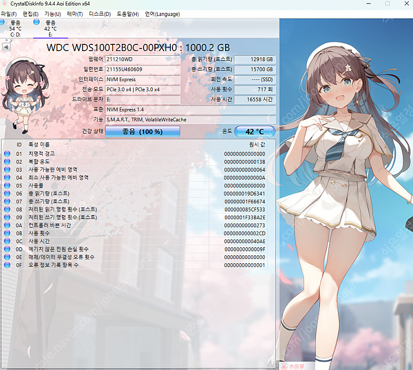The height and width of the screenshot is (370, 413).
Task: Click the 42 °C temperature button
Action: coord(254,132)
